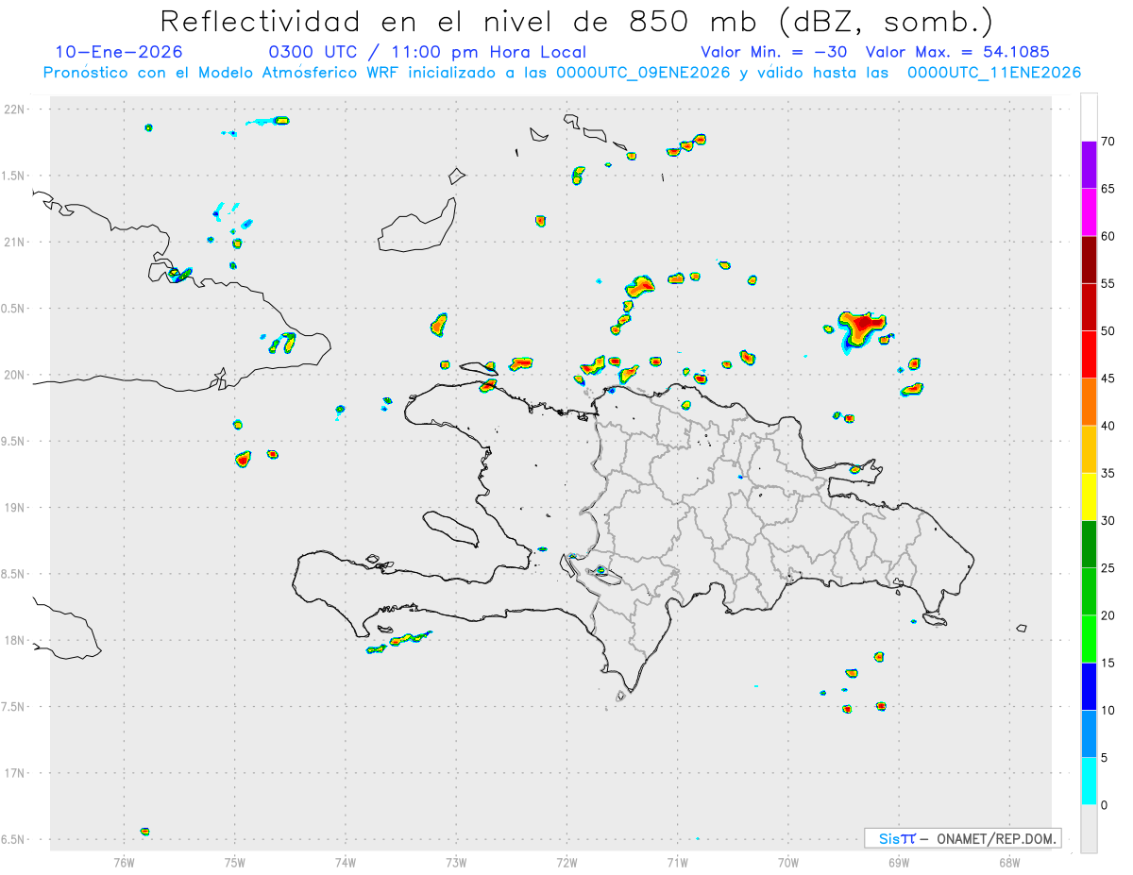Click the valid-until time '0000UTC_11ENE2026'
Screen dimensions: 1133x875
point(994,73)
